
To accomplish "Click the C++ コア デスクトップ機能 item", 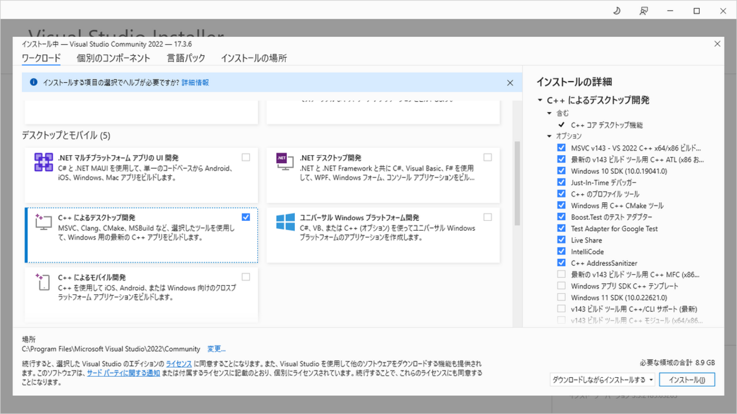I will pos(607,125).
